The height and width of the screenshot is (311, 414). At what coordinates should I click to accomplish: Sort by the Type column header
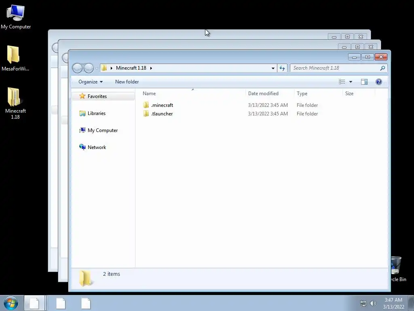tap(318, 94)
